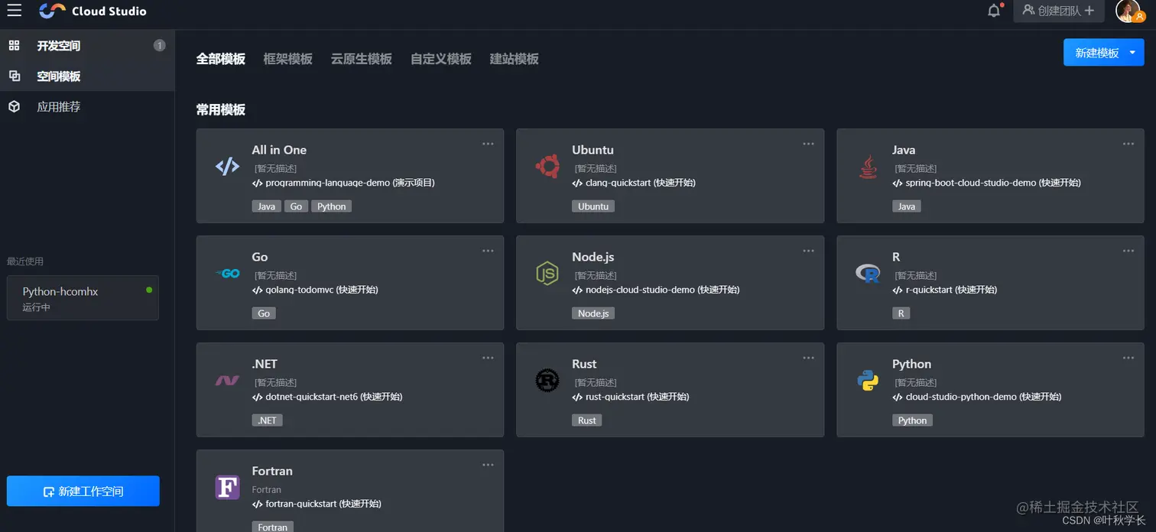
Task: Click the 创建团队 button
Action: pyautogui.click(x=1059, y=11)
